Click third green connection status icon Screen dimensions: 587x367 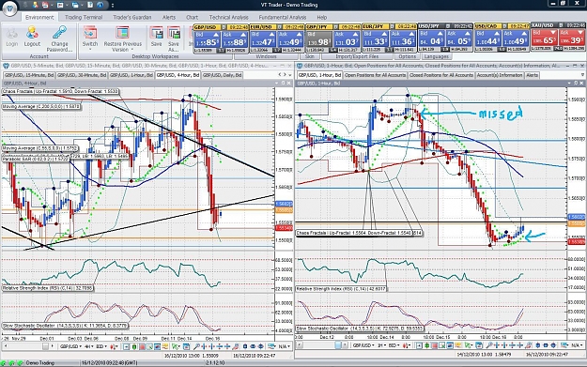(21, 363)
